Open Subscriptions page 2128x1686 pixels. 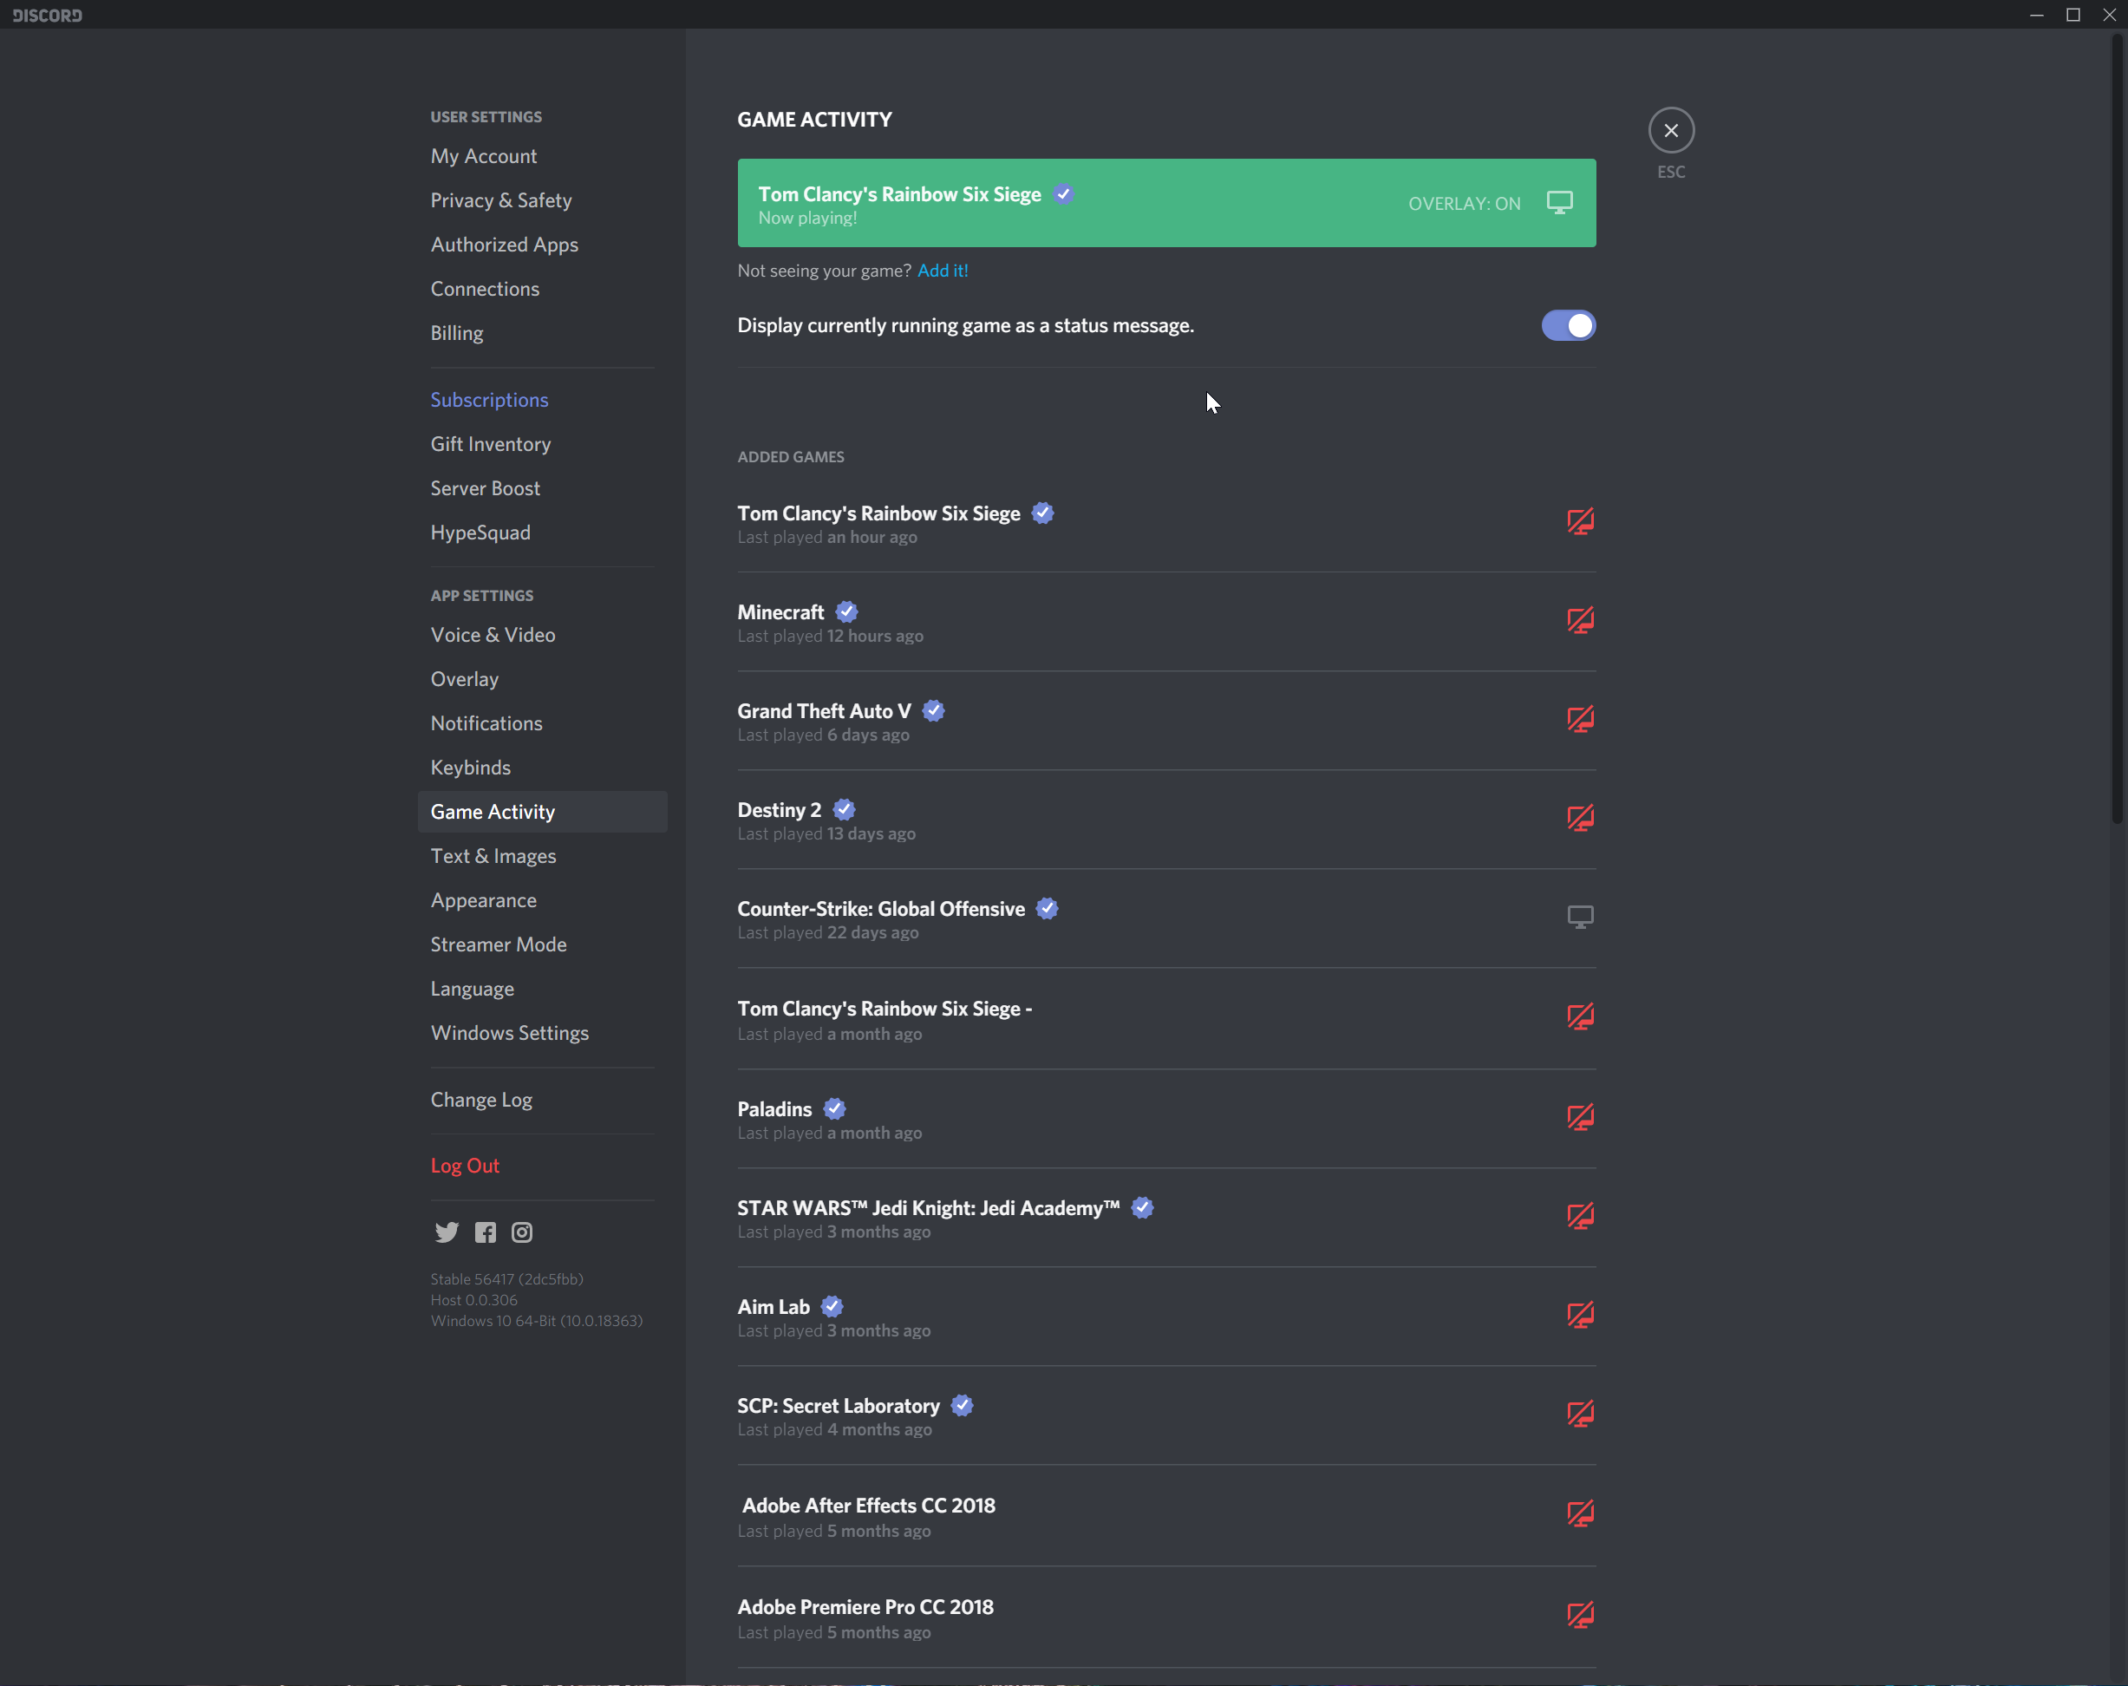coord(488,400)
